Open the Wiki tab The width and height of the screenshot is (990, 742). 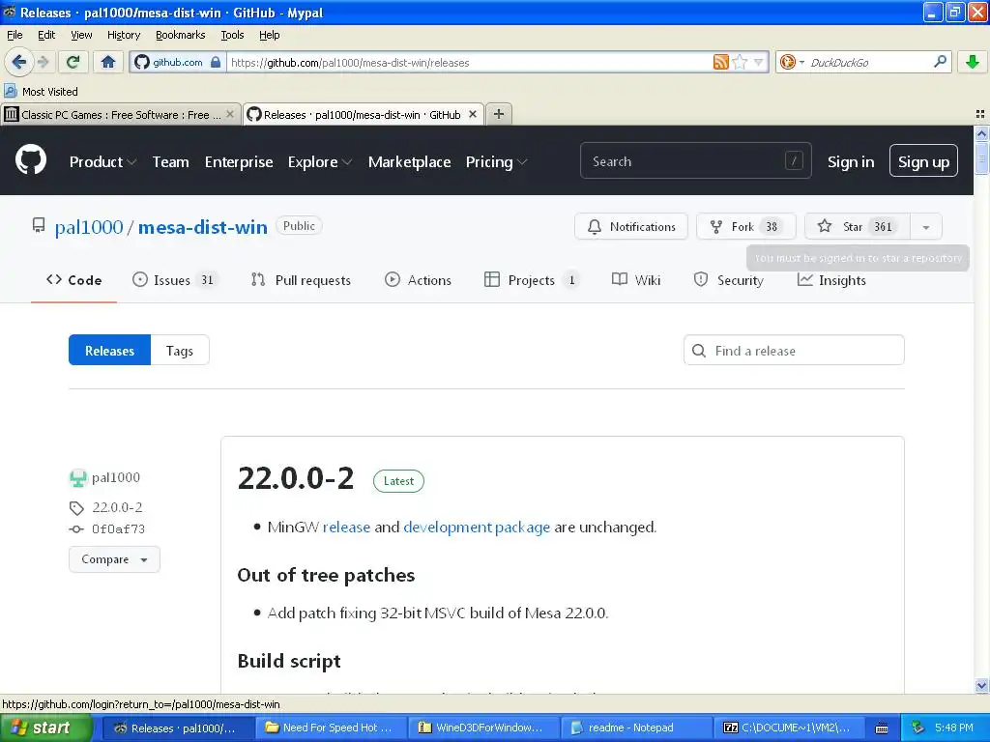point(636,280)
